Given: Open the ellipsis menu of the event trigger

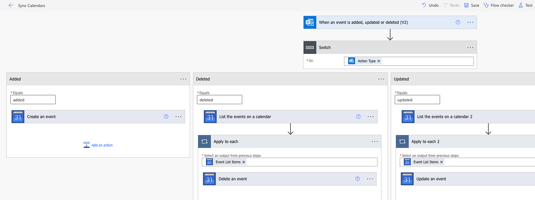Looking at the screenshot, I should (x=470, y=23).
